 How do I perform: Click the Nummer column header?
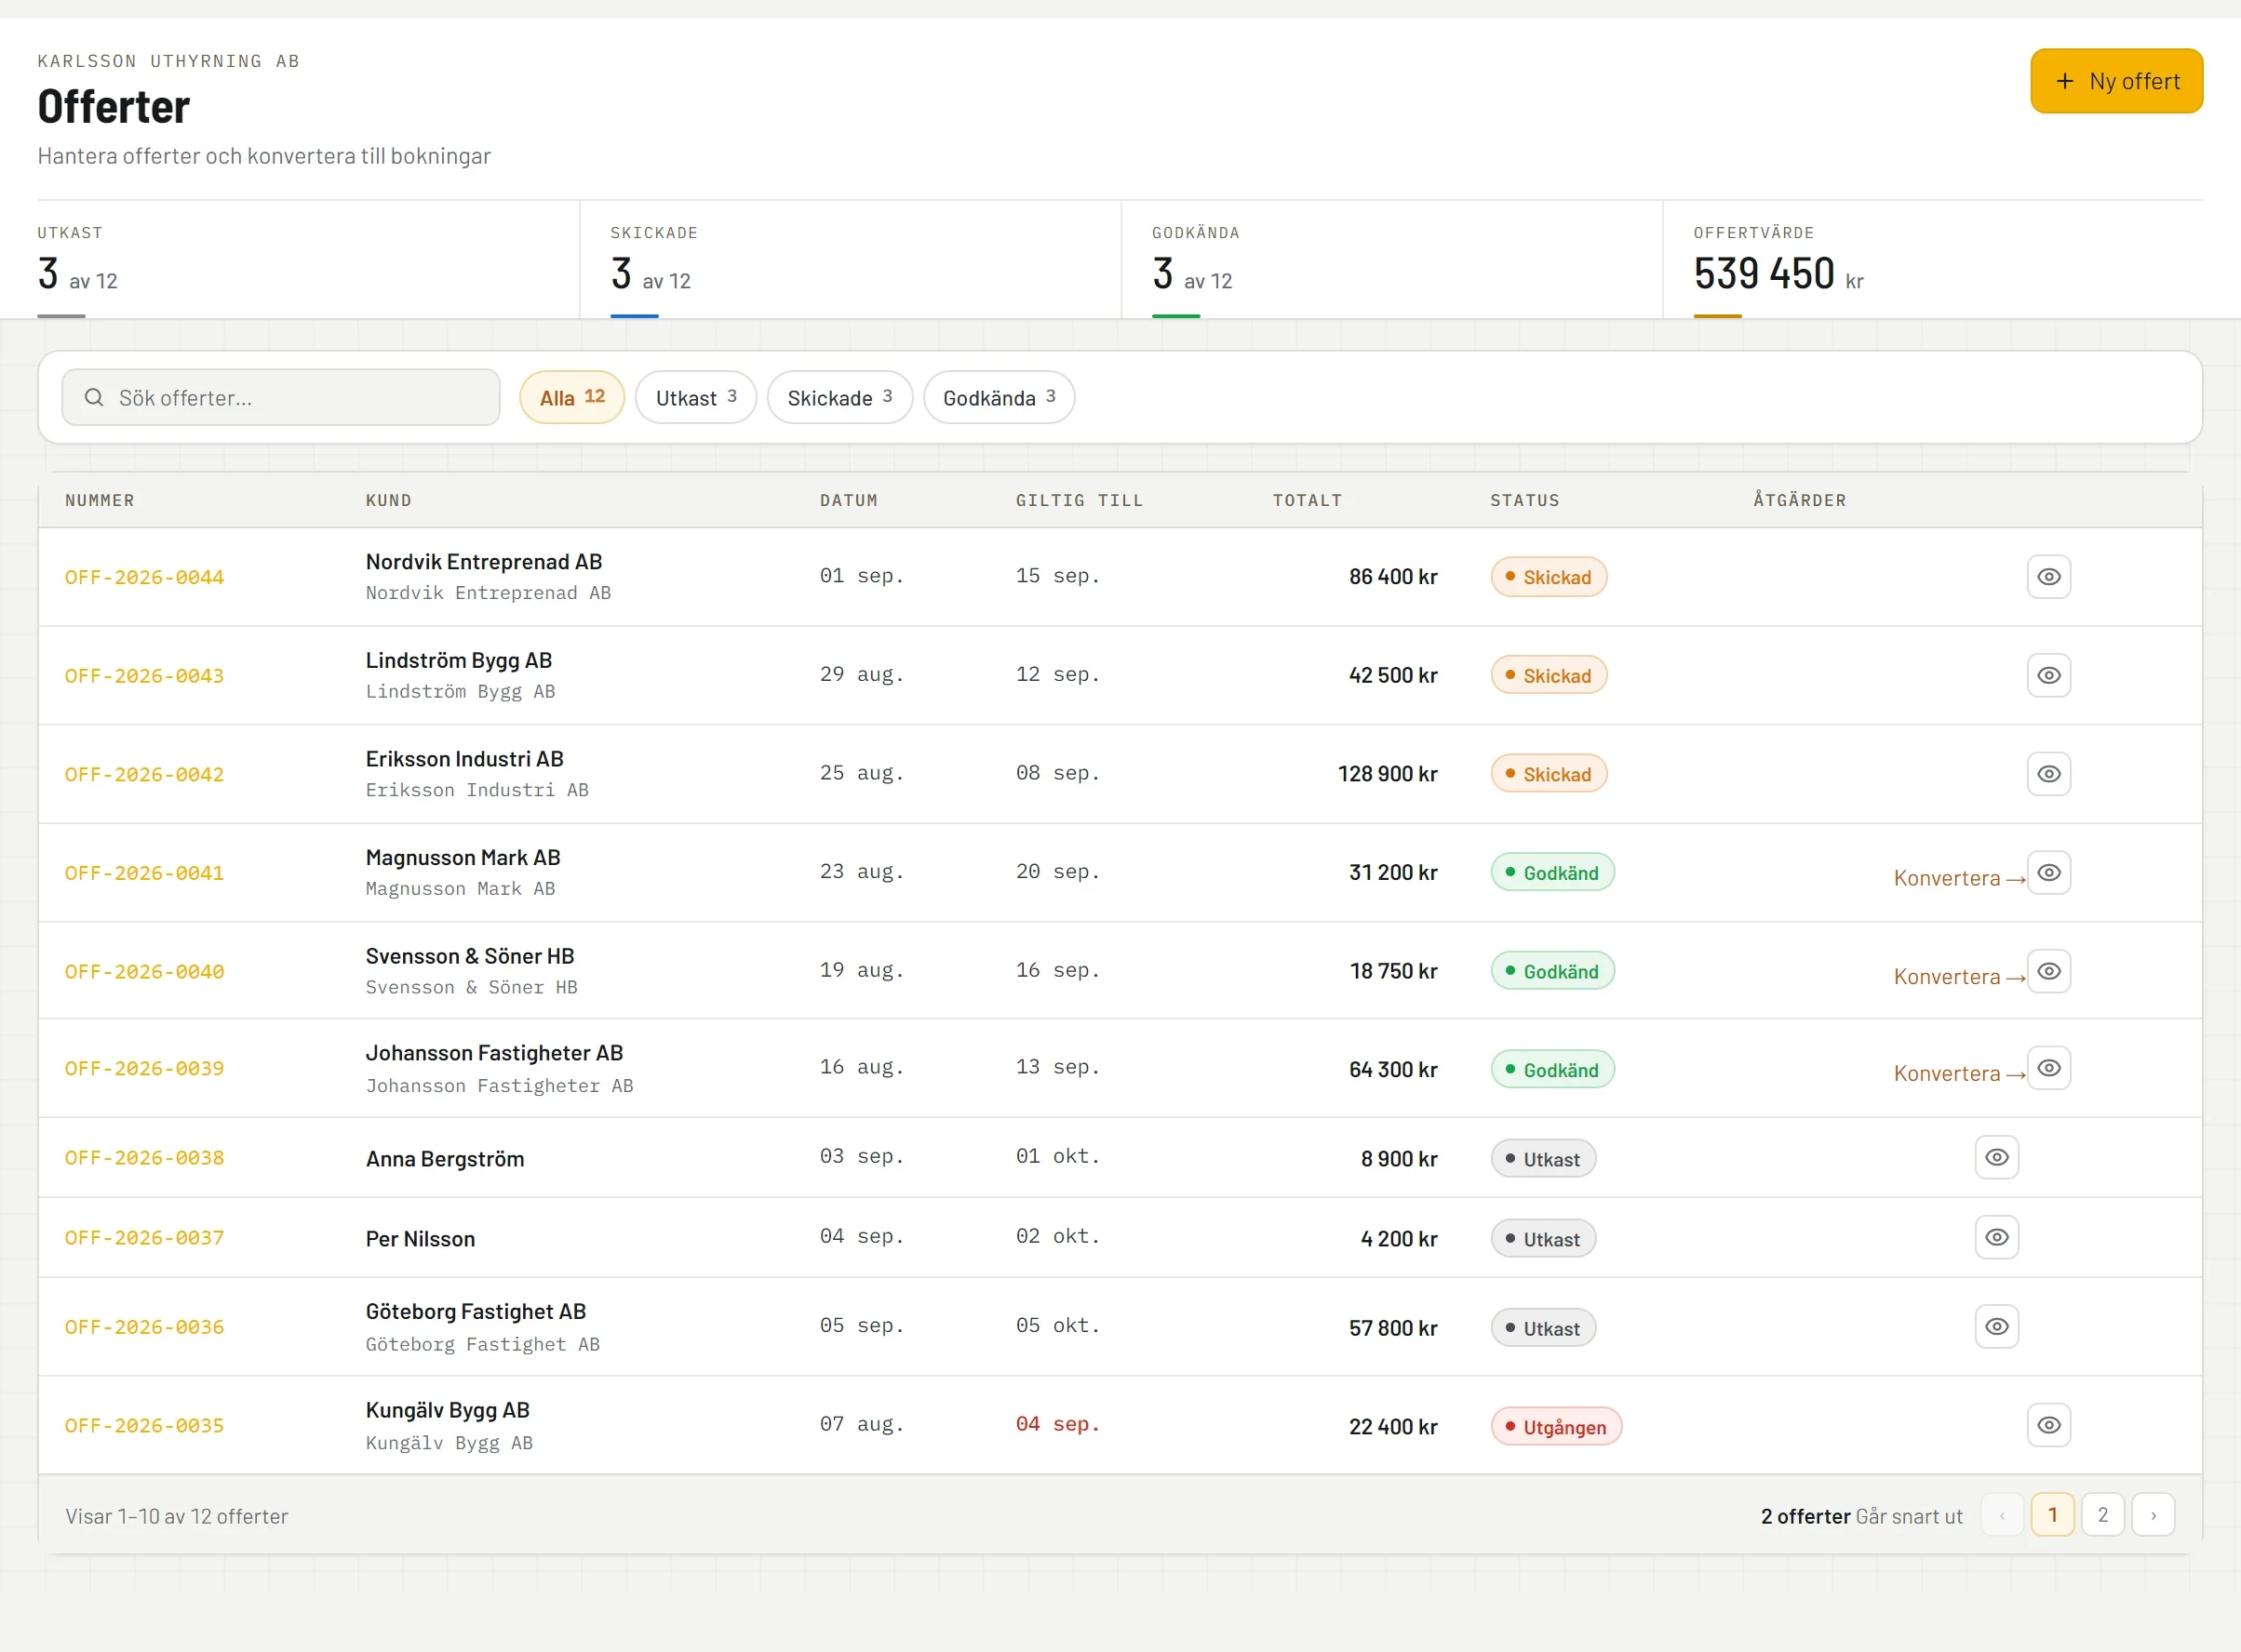[x=99, y=500]
